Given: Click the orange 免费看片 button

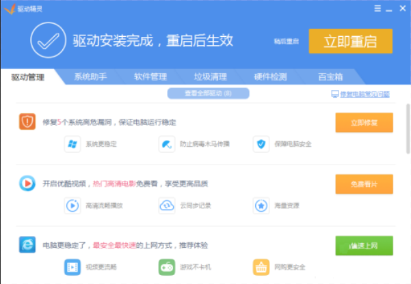Looking at the screenshot, I should point(364,184).
